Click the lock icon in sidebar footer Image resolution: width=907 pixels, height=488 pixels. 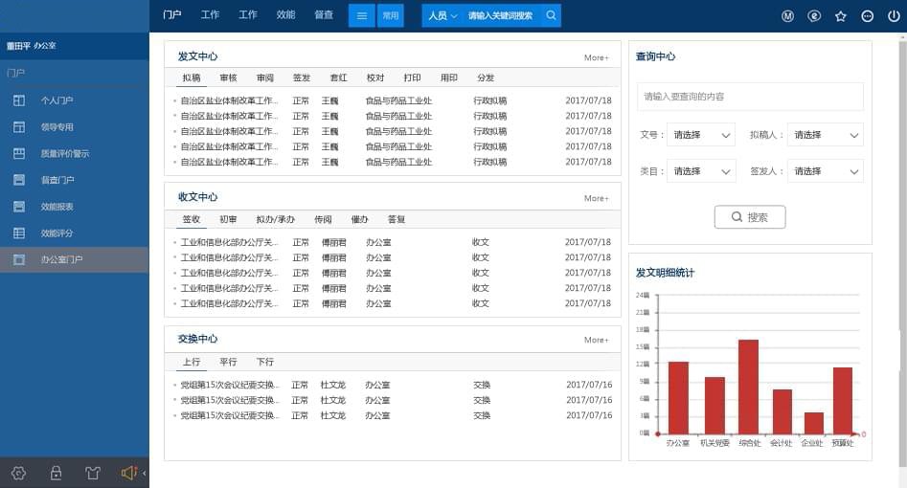(x=56, y=473)
